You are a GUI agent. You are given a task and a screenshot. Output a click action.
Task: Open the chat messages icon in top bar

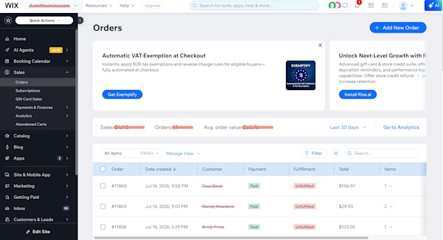[x=345, y=5]
